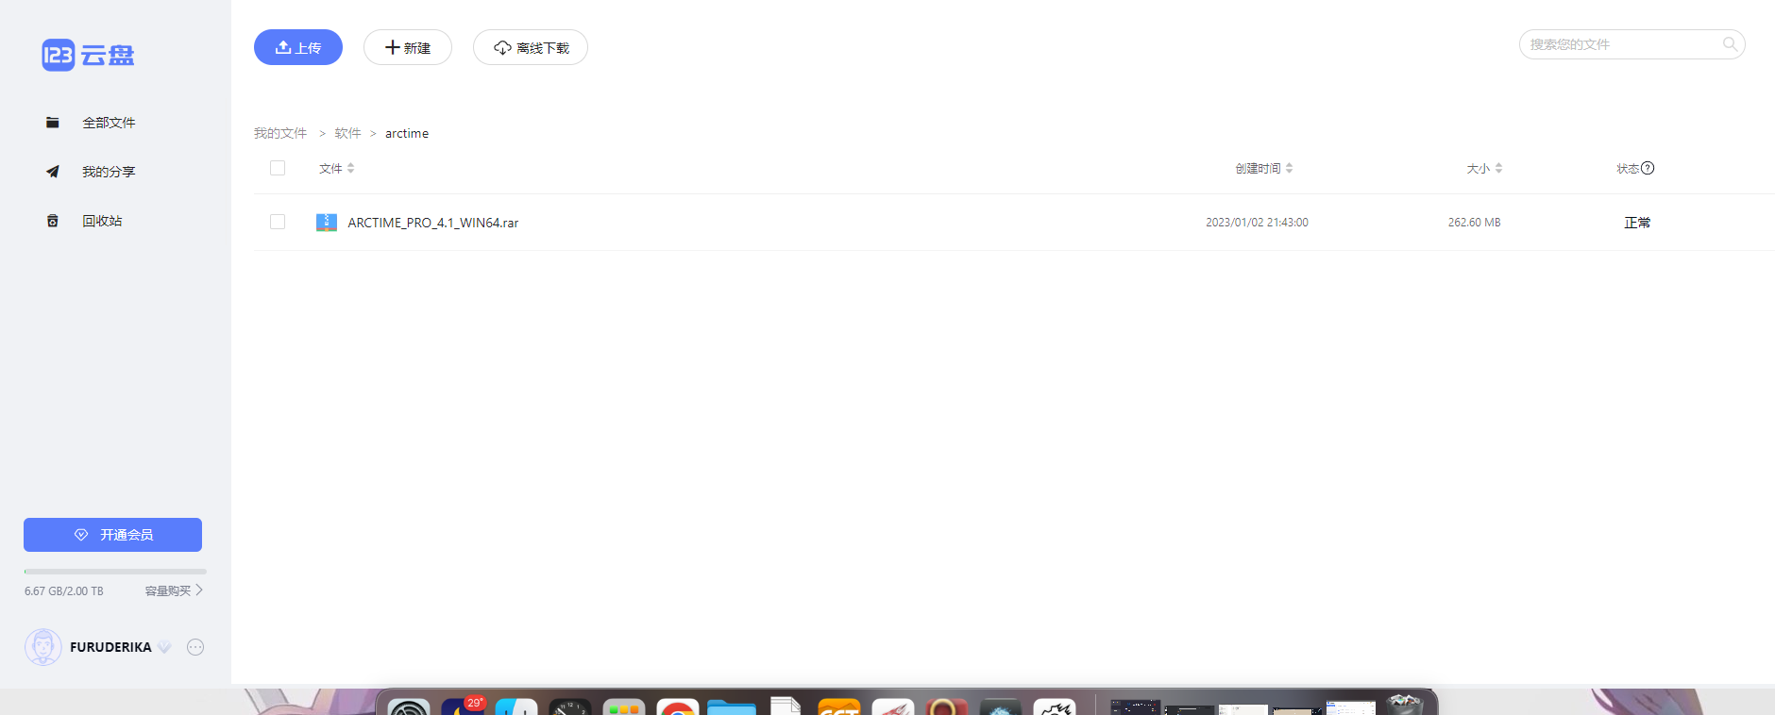Open 全部文件 in the sidebar
The image size is (1775, 715).
[x=109, y=123]
